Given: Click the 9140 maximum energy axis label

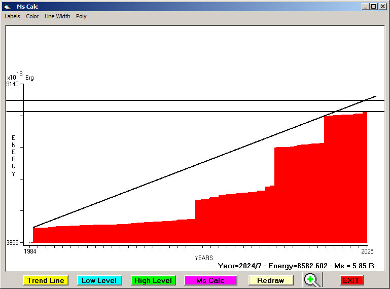Looking at the screenshot, I should 13,84.
